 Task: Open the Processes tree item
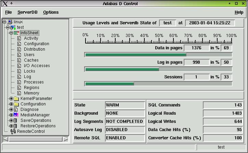tap(34, 82)
